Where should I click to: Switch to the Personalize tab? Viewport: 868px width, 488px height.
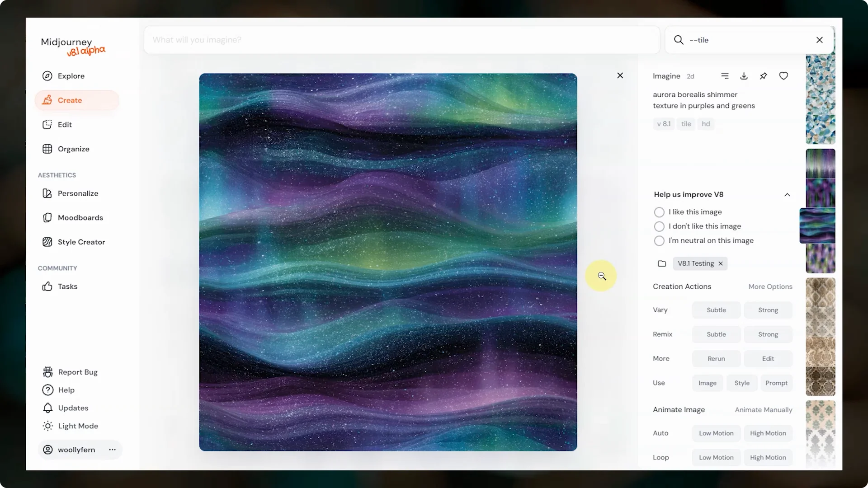point(78,193)
